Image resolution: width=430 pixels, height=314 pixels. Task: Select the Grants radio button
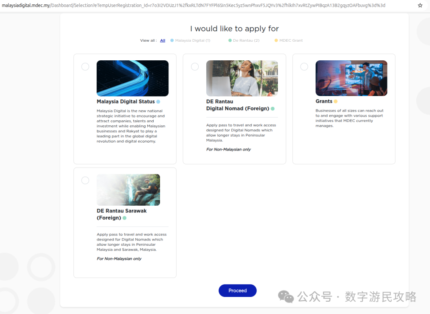point(304,67)
